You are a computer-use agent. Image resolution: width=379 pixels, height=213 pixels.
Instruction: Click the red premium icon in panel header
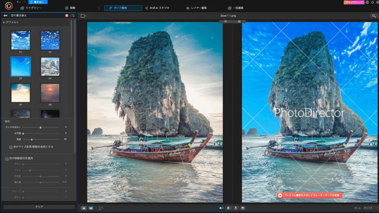67,16
